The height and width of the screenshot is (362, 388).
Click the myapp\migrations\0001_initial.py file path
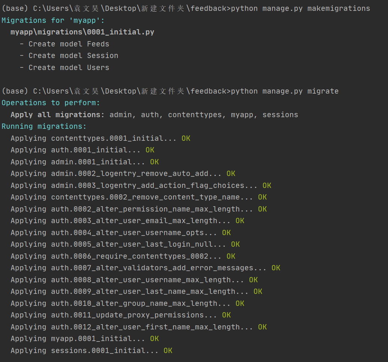[x=82, y=32]
